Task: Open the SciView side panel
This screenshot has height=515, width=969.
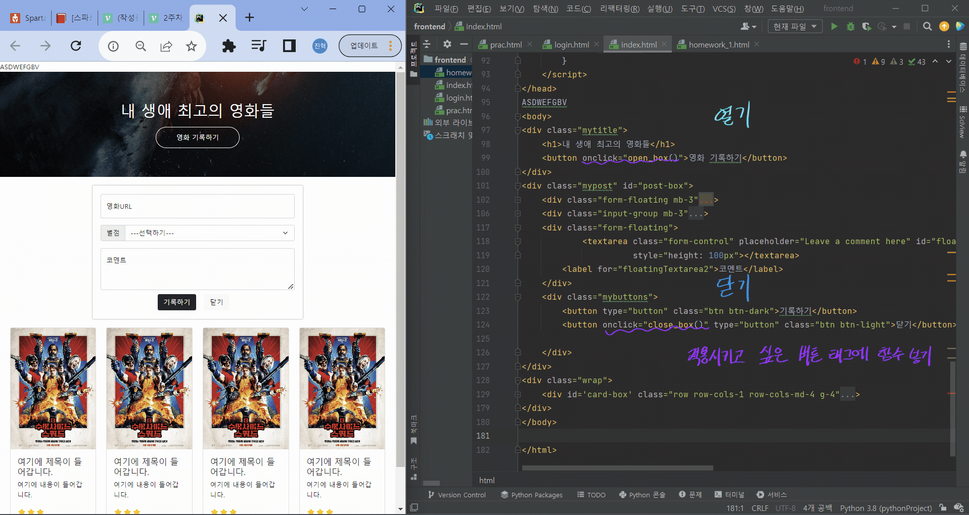Action: click(963, 122)
